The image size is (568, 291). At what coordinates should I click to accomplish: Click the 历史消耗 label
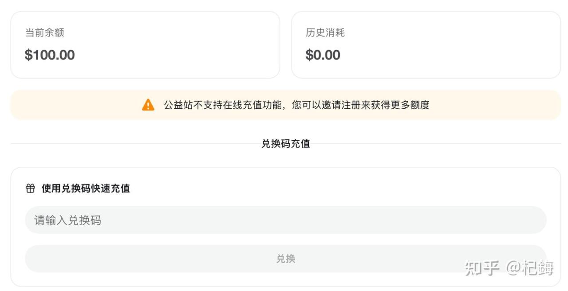[325, 33]
